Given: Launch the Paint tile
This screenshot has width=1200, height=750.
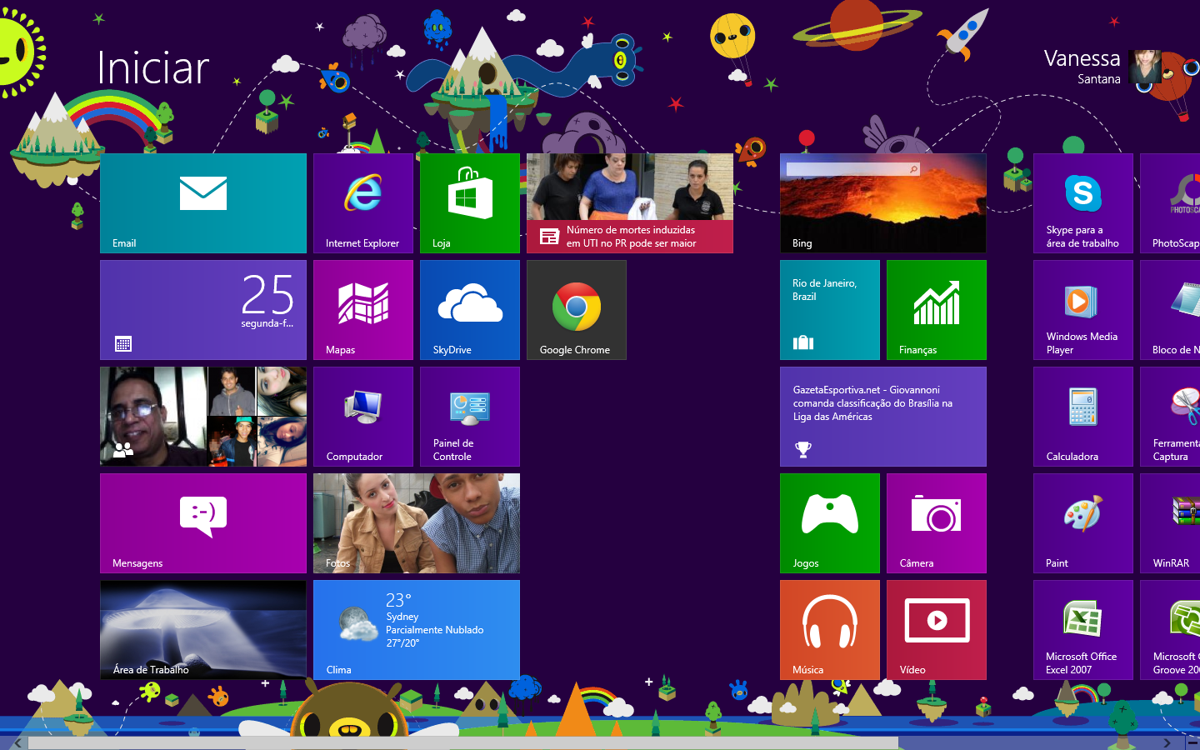Looking at the screenshot, I should pos(1083,523).
